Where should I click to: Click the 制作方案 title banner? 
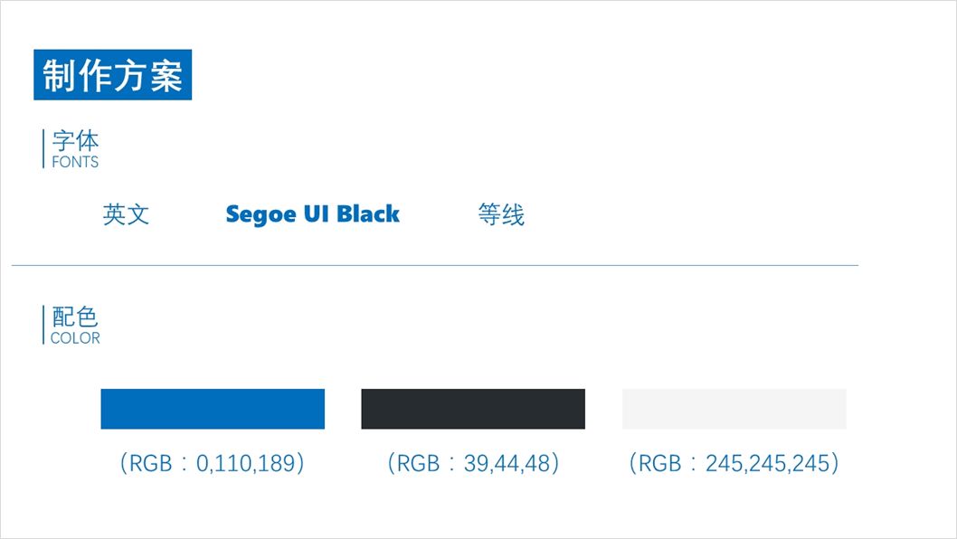(113, 75)
